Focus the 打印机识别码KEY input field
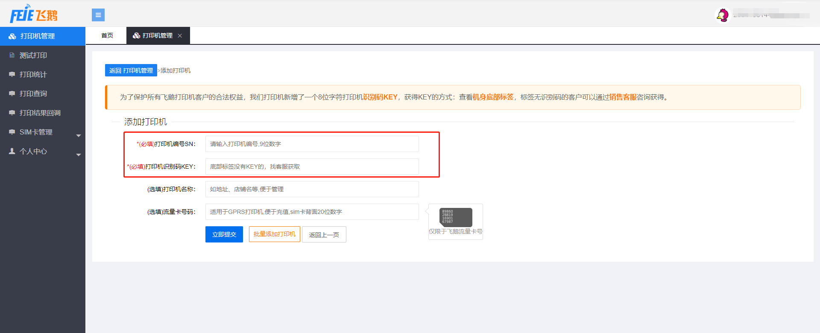Screen dimensions: 820x333 [312, 166]
